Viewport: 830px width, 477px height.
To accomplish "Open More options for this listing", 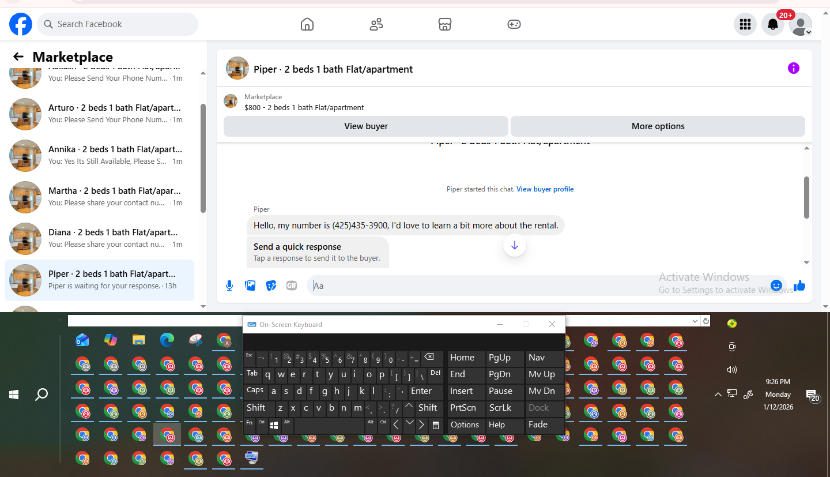I will click(658, 126).
